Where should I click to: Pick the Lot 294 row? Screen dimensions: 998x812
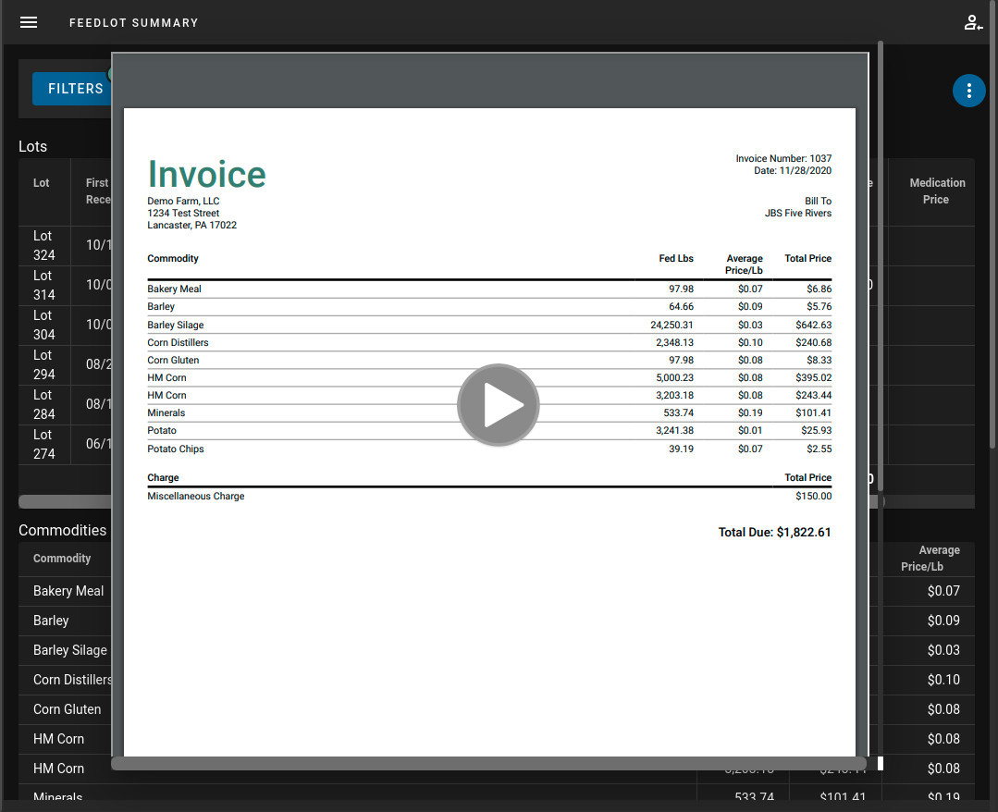coord(44,365)
